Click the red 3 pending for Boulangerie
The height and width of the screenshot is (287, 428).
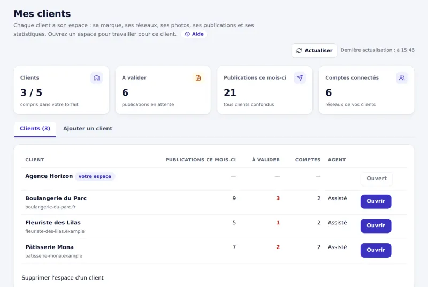(x=278, y=198)
